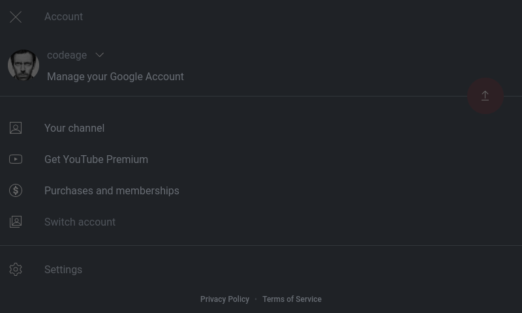
Task: Follow the Privacy Policy link
Action: tap(224, 299)
